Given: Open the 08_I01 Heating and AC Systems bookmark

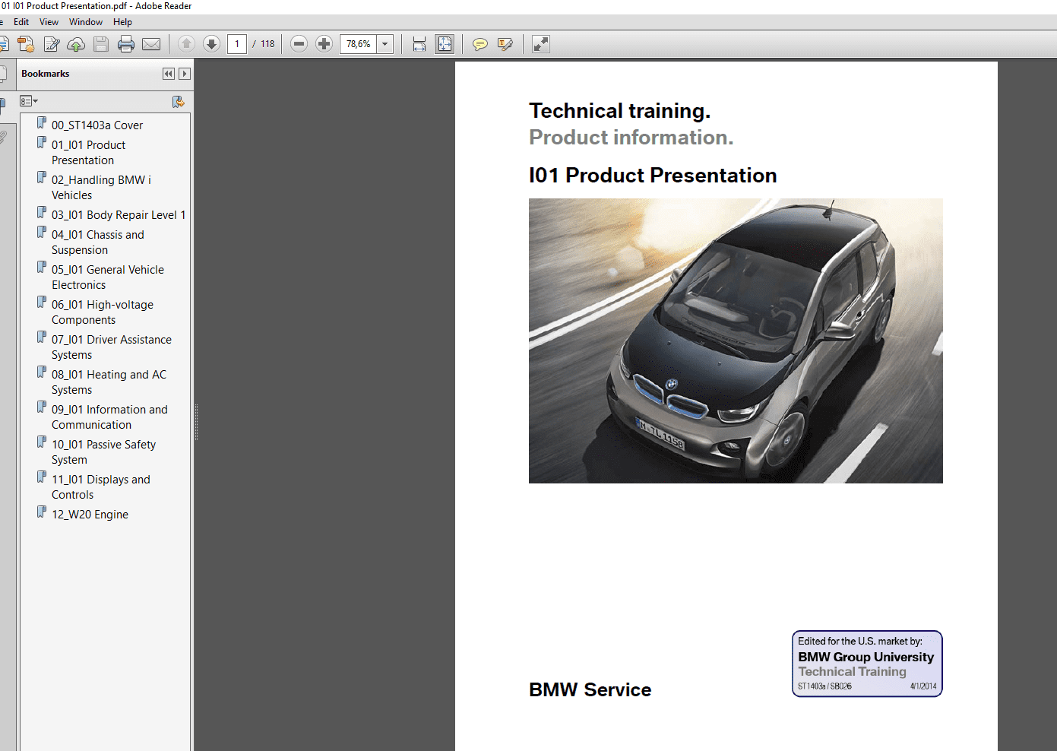Looking at the screenshot, I should click(109, 382).
